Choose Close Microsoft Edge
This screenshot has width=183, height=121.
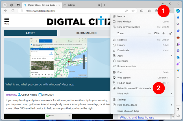click(x=142, y=111)
